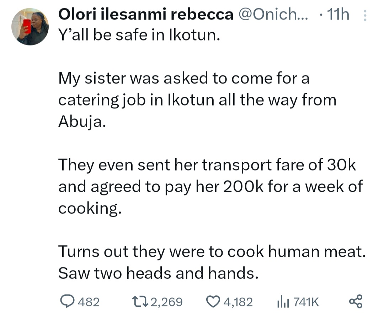Tap the line "Saw two heads and hands."
This screenshot has width=384, height=316.
[158, 273]
